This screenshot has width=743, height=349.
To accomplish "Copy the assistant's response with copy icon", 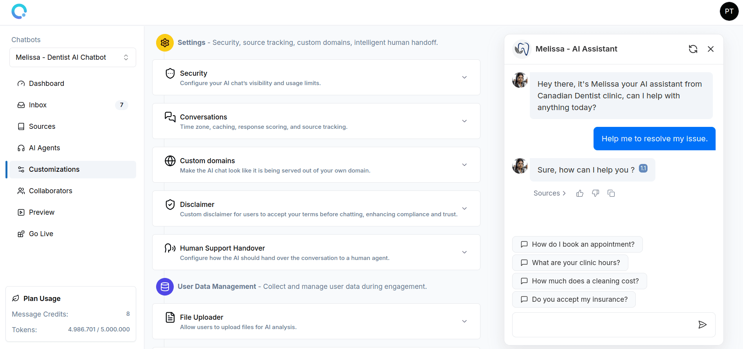I will pyautogui.click(x=611, y=193).
